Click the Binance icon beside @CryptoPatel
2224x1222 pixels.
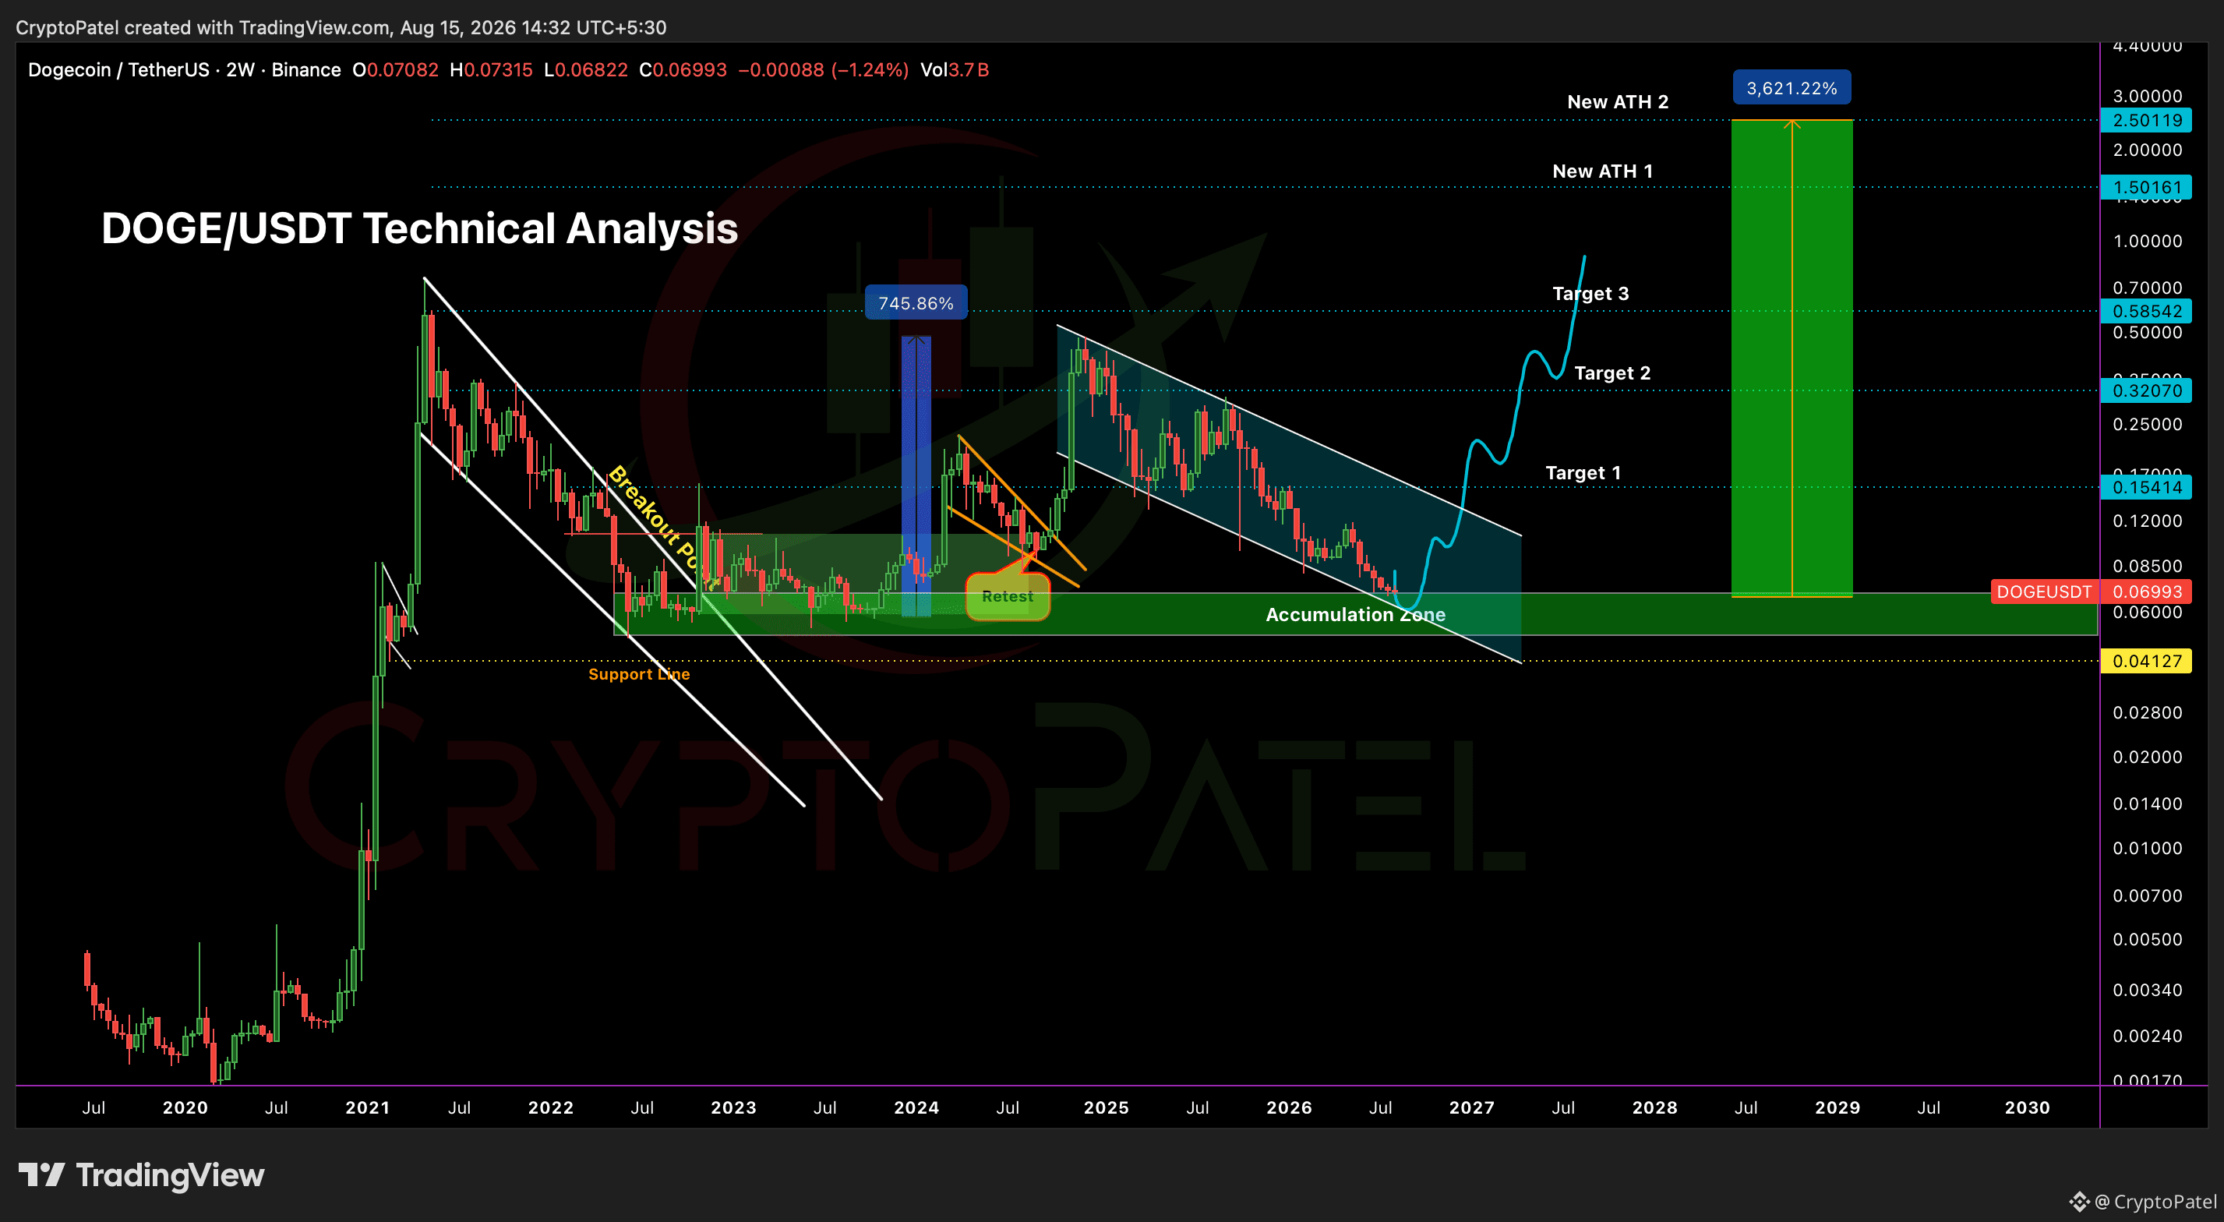(x=2079, y=1201)
